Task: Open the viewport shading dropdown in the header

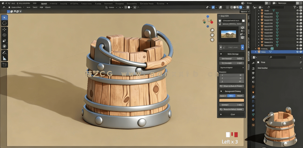Action: [131, 8]
